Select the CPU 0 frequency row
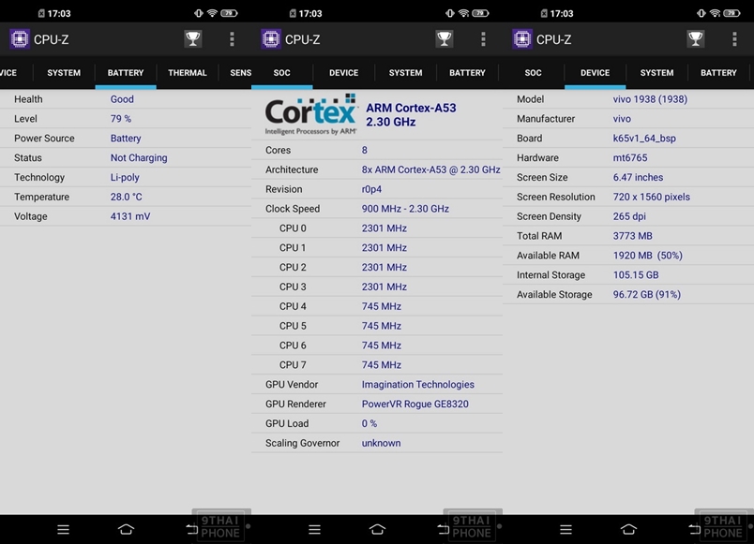This screenshot has height=544, width=754. point(377,228)
